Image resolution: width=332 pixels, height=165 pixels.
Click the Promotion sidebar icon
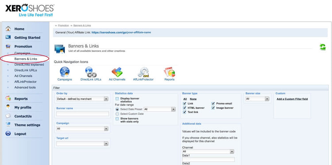click(x=8, y=46)
